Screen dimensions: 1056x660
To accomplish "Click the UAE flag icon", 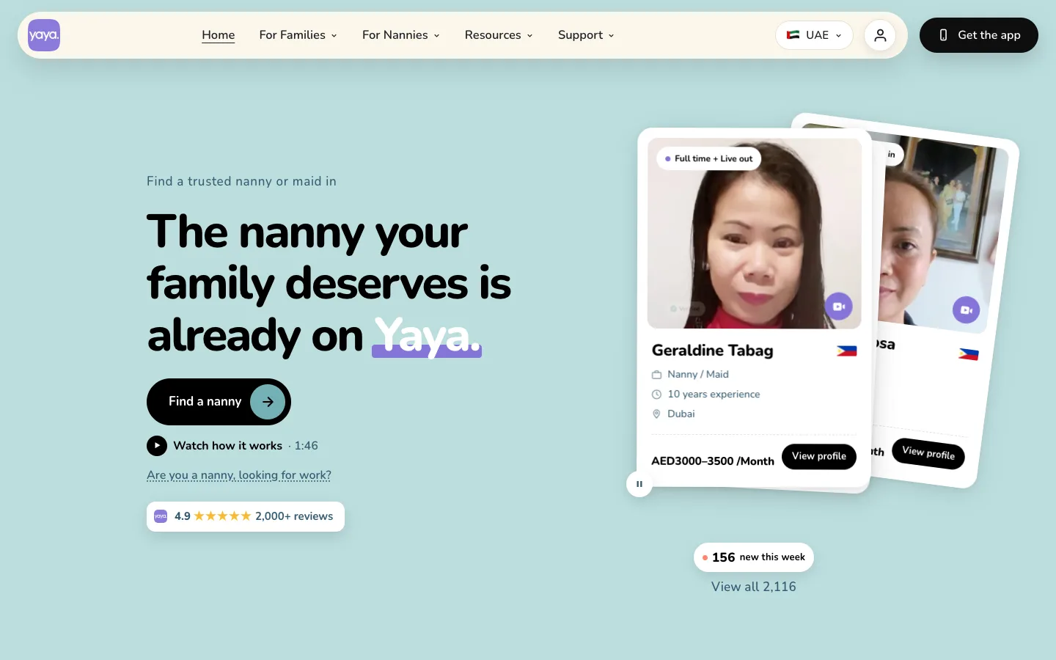I will (x=793, y=35).
